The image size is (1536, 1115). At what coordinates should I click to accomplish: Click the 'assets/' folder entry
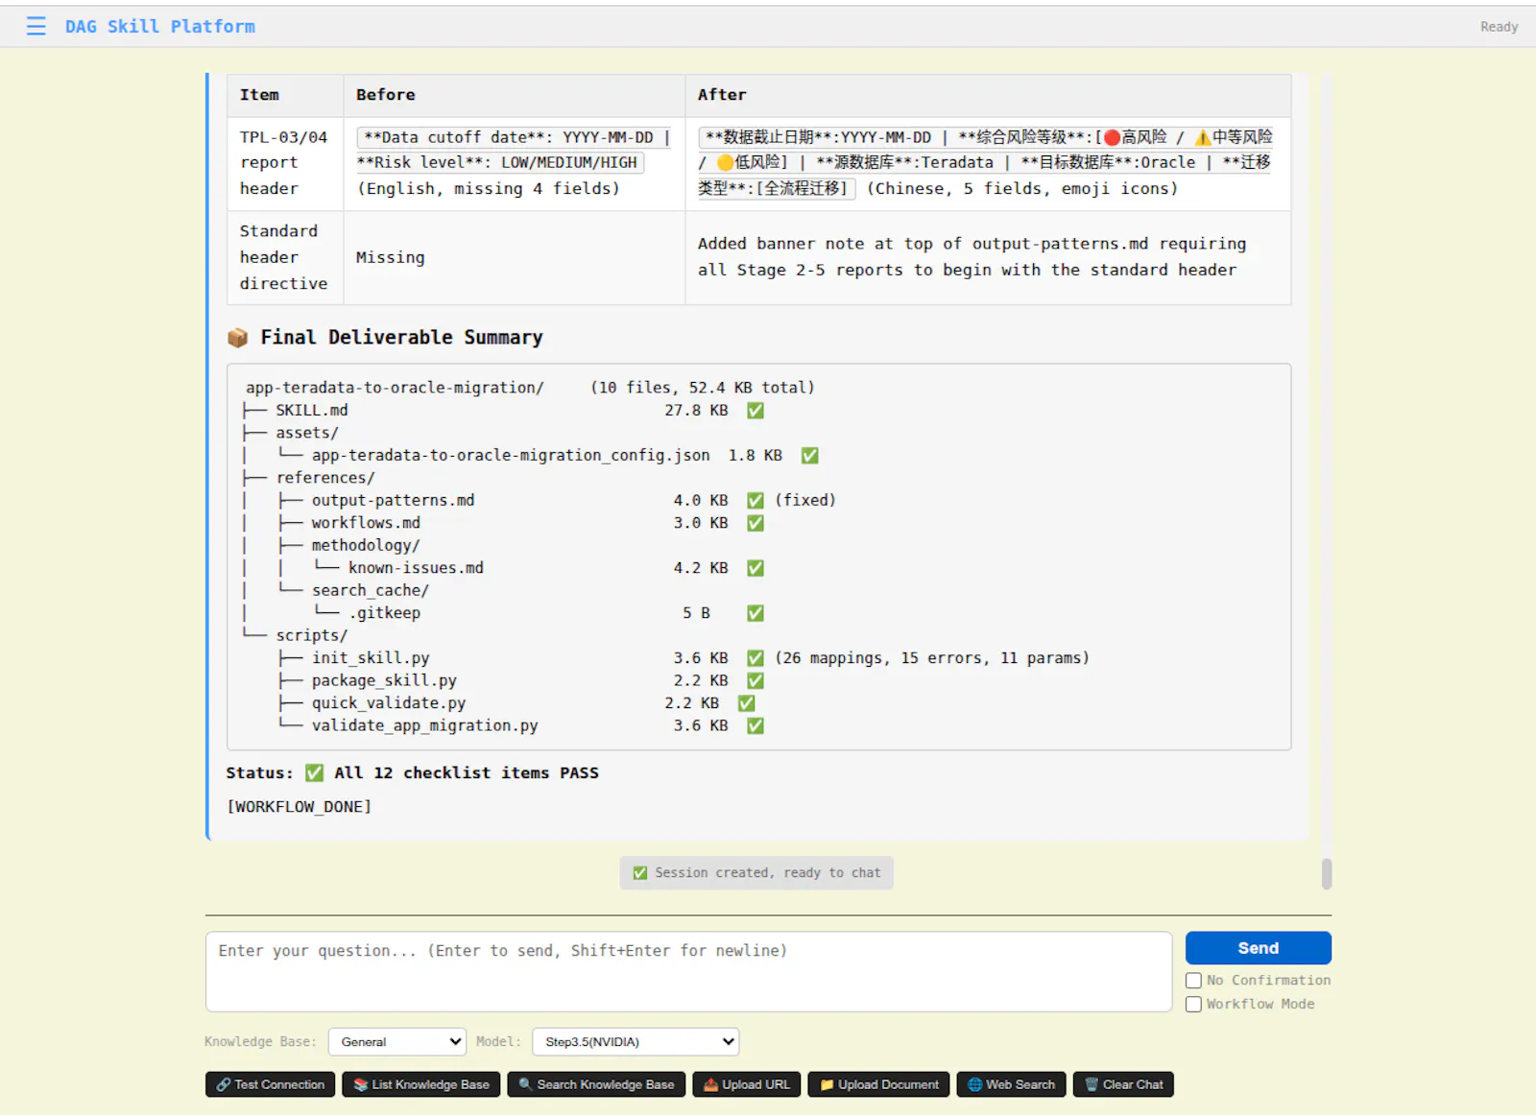pyautogui.click(x=307, y=433)
